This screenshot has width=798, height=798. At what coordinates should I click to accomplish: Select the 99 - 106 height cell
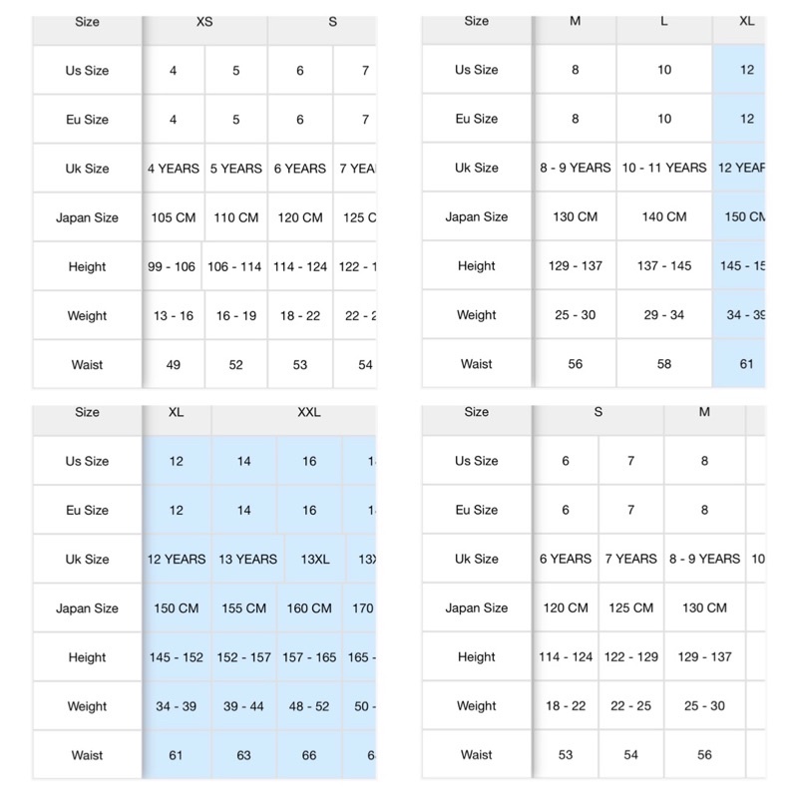173,266
